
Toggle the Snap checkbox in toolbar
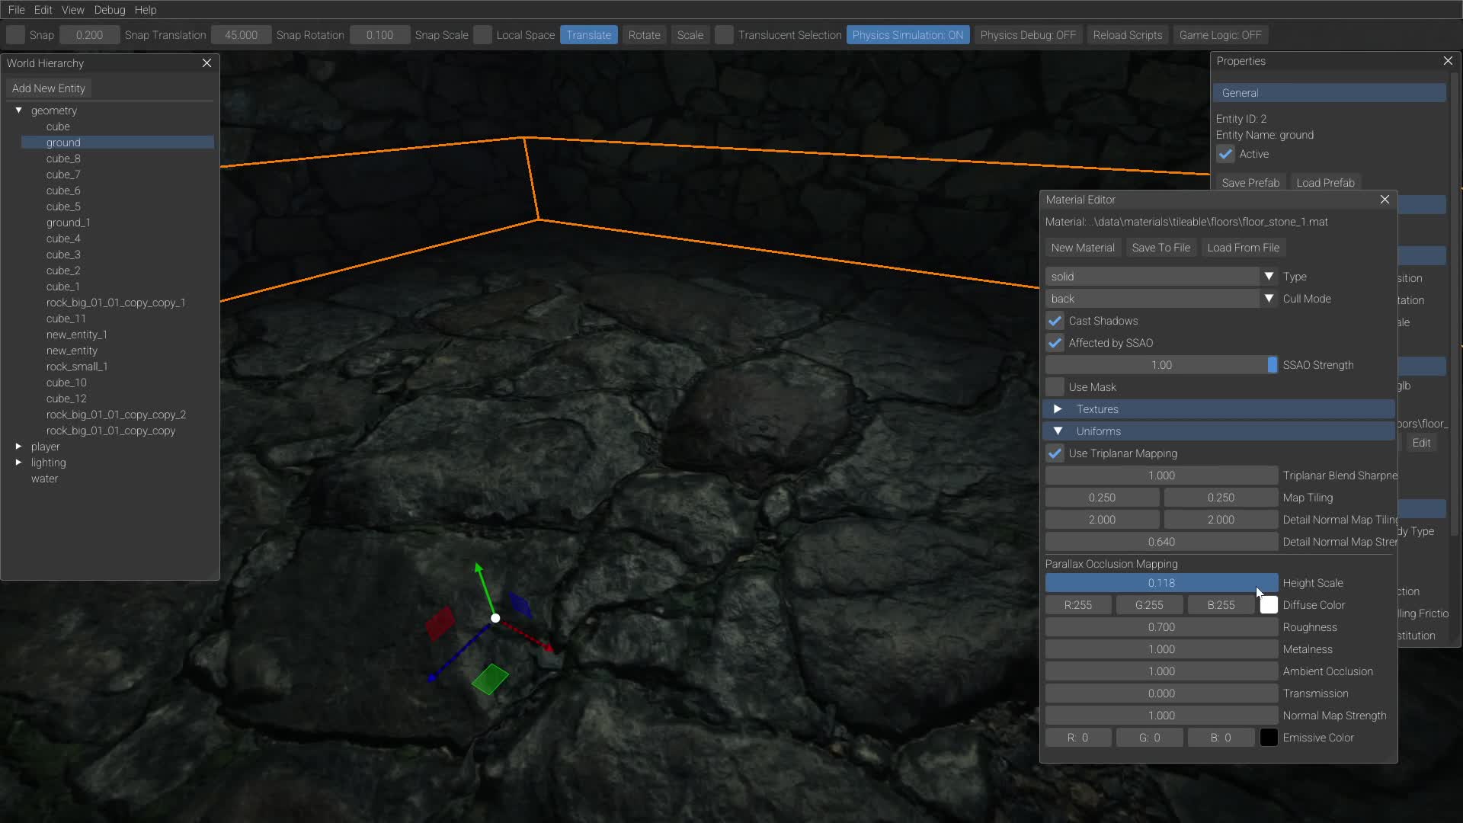tap(15, 35)
